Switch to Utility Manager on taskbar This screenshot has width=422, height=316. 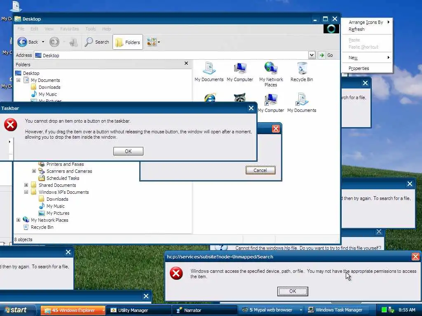[138, 310]
